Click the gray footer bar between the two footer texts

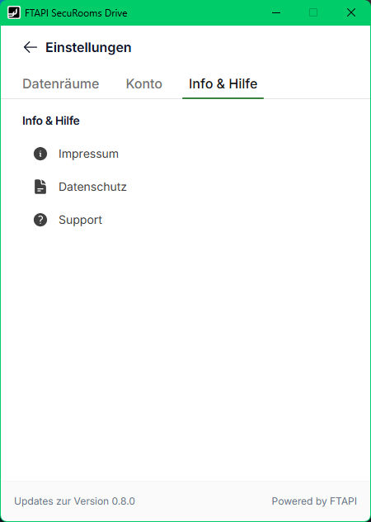(203, 501)
